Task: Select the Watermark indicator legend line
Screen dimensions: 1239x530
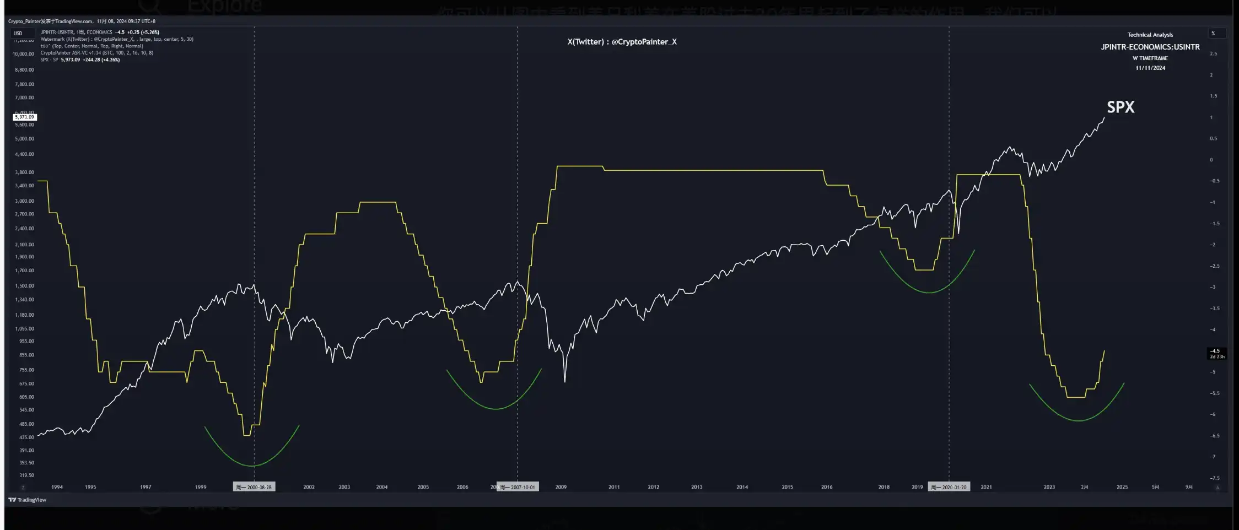Action: (116, 39)
